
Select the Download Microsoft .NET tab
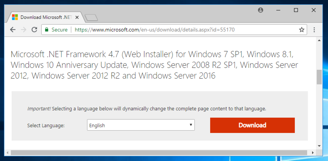(x=42, y=17)
